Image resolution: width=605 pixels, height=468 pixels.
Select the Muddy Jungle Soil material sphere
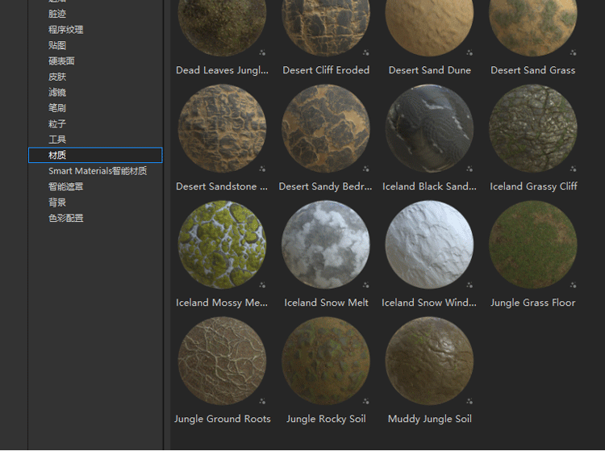click(x=429, y=361)
